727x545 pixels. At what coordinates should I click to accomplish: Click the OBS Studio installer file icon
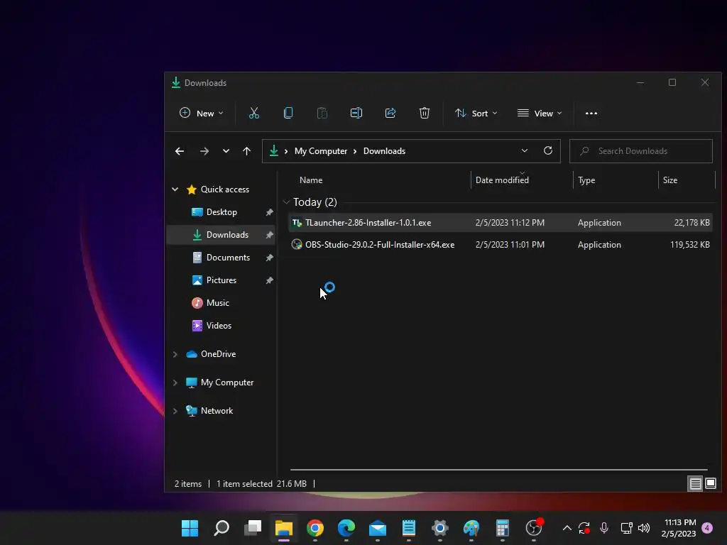click(x=297, y=245)
